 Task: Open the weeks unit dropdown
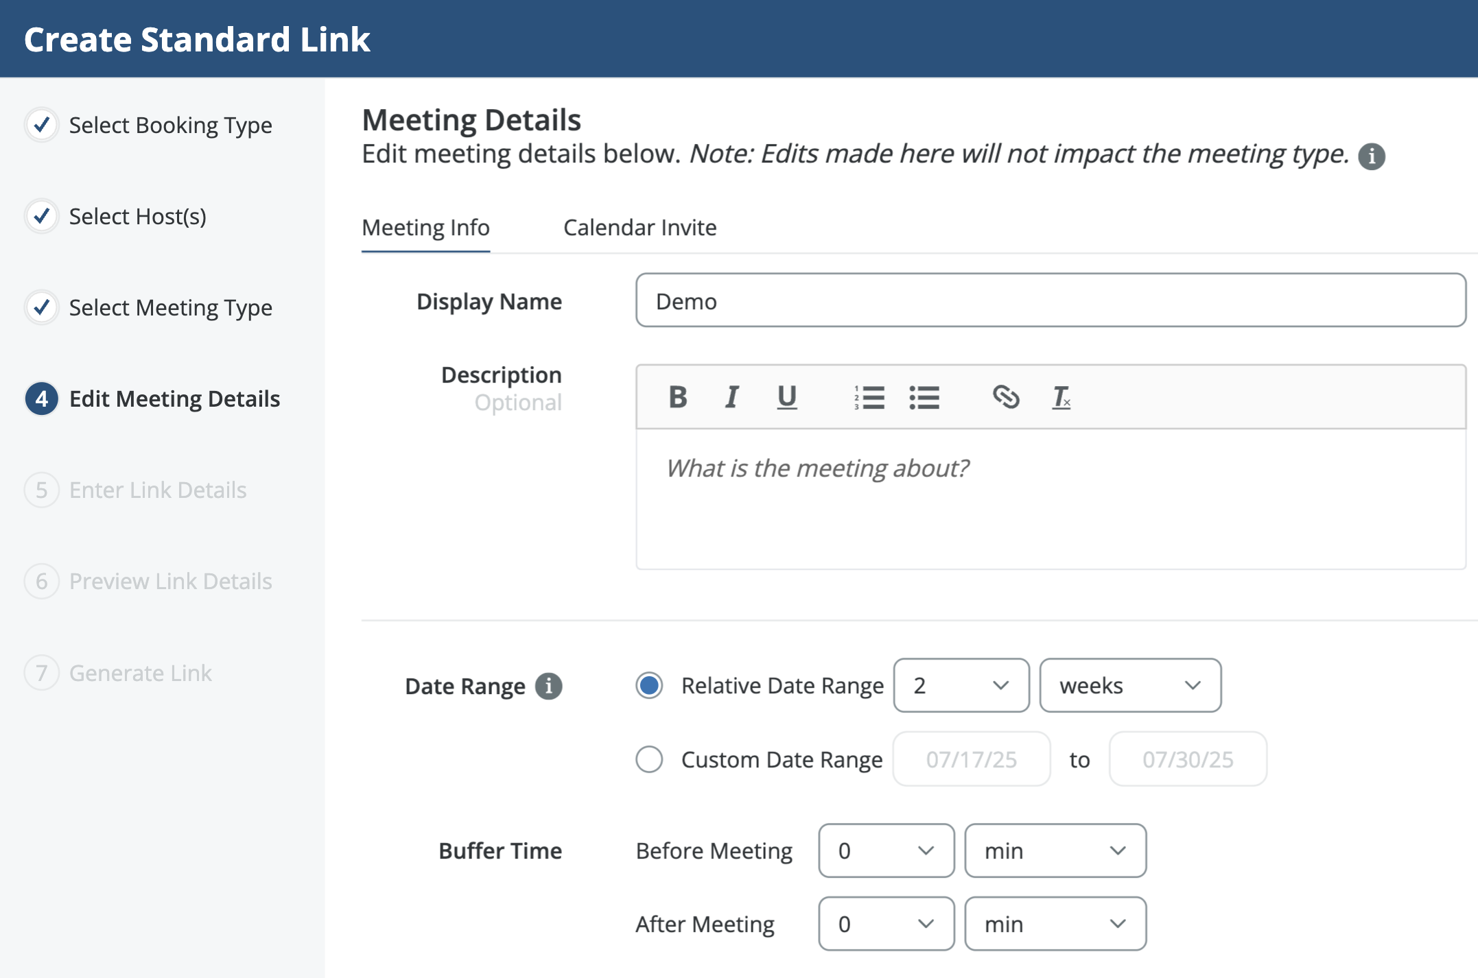[x=1129, y=686]
